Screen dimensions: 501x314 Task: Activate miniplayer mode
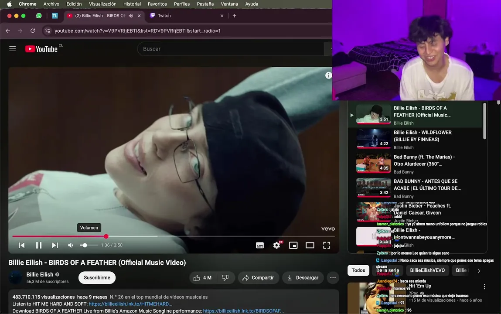coord(293,245)
